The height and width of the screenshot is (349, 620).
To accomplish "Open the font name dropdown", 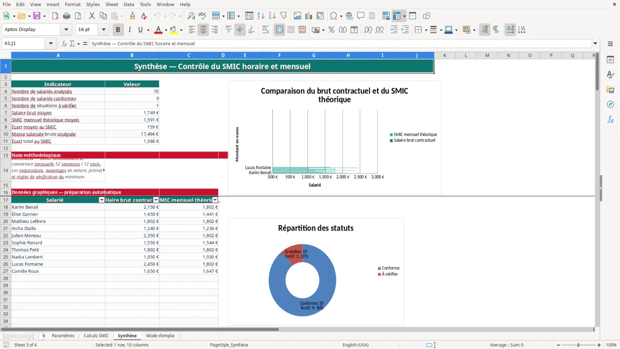I will coord(66,29).
